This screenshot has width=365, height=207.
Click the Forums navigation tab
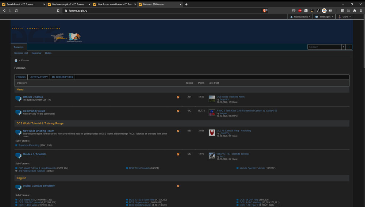[x=19, y=47]
